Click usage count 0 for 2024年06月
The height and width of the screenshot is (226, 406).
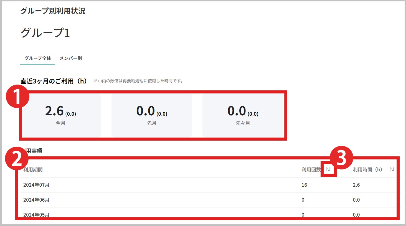click(303, 200)
